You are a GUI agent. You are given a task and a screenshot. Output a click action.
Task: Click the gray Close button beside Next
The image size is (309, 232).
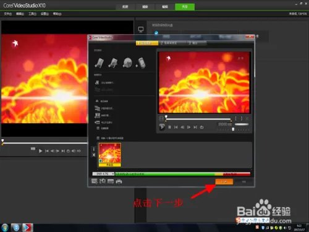pyautogui.click(x=244, y=182)
